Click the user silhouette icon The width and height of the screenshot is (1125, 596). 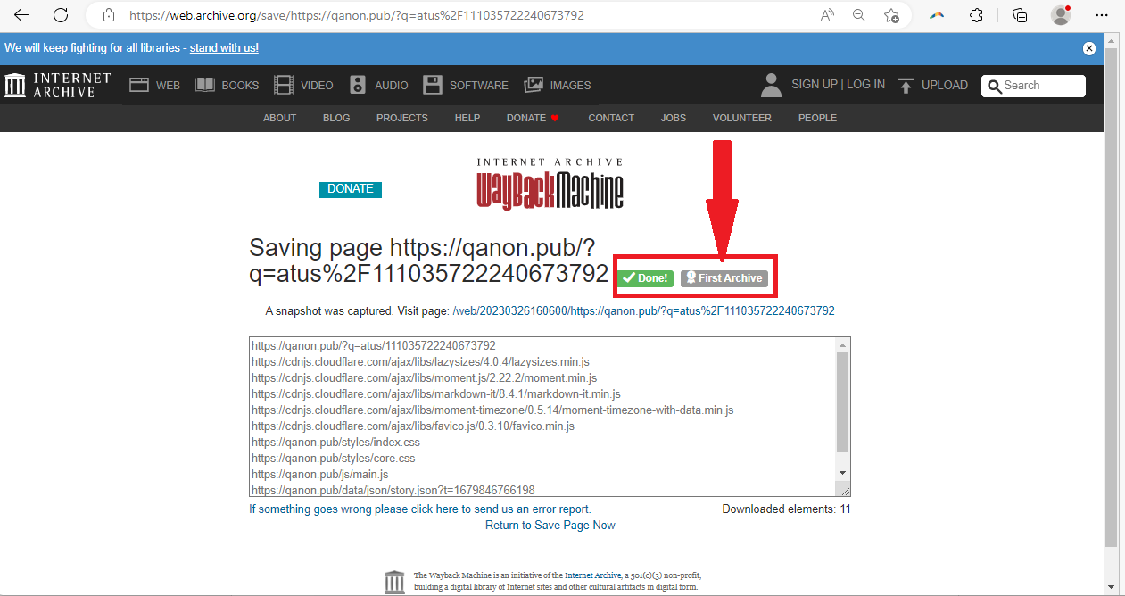pyautogui.click(x=772, y=85)
